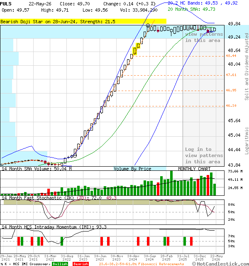
Task: Click the 29-Jan 2021 date axis label
Action: [x=6, y=258]
